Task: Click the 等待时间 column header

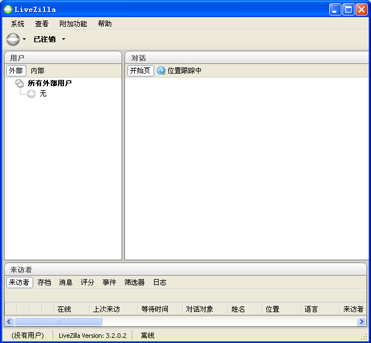Action: click(160, 309)
